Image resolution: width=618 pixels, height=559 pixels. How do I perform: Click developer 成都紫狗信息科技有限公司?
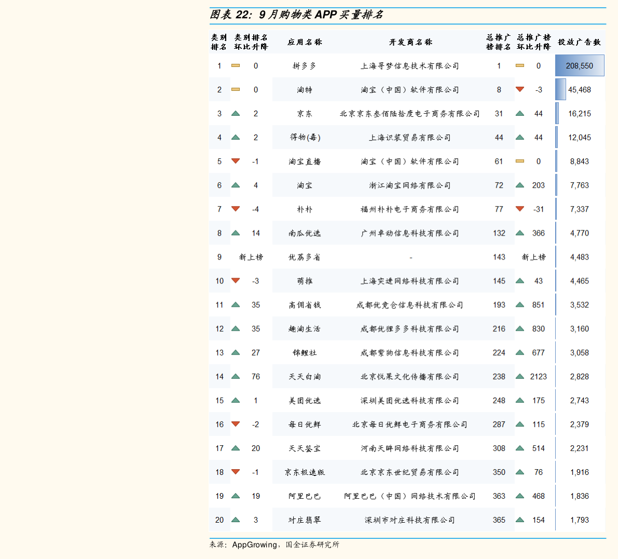pos(410,353)
